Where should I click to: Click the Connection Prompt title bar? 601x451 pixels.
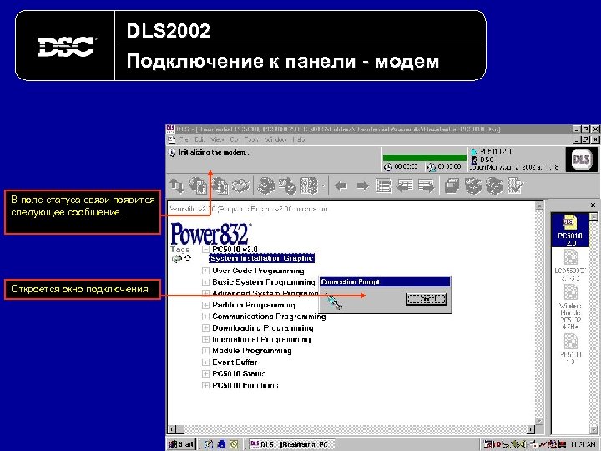click(385, 282)
